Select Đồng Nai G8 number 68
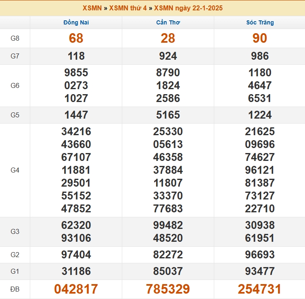305x299 pixels. [x=76, y=38]
